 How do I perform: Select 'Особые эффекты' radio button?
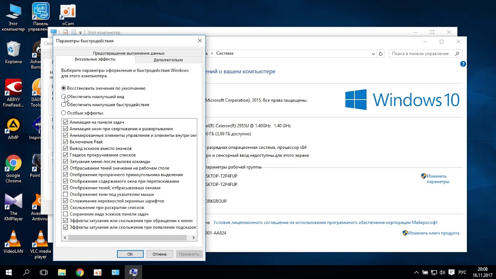[64, 113]
